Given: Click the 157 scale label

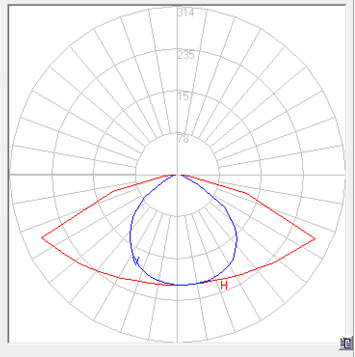Looking at the screenshot, I should 185,96.
